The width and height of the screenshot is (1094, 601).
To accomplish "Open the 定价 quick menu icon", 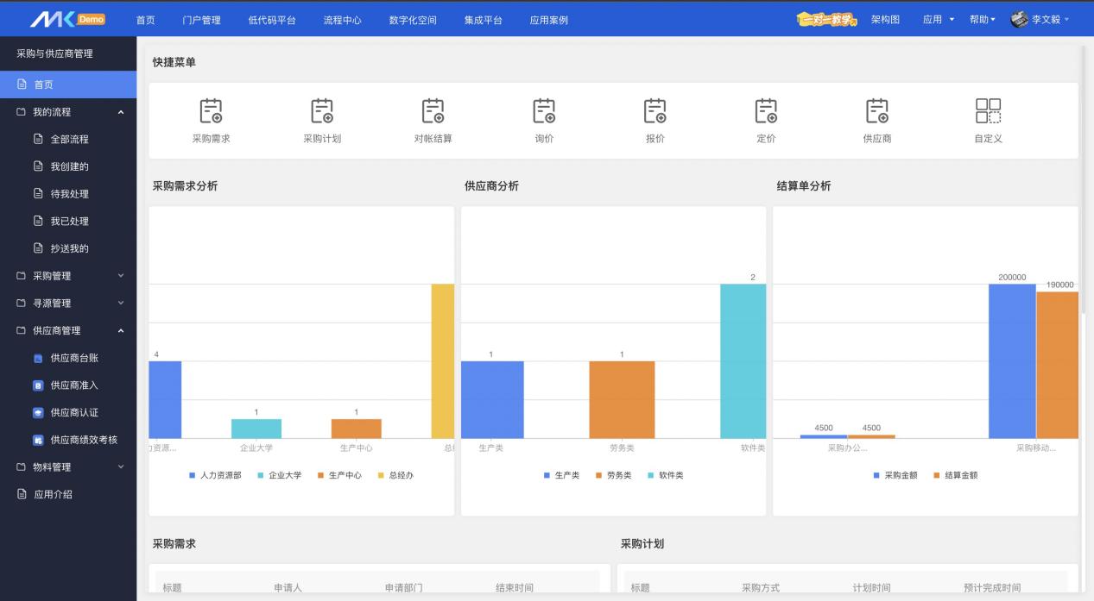I will pos(766,111).
